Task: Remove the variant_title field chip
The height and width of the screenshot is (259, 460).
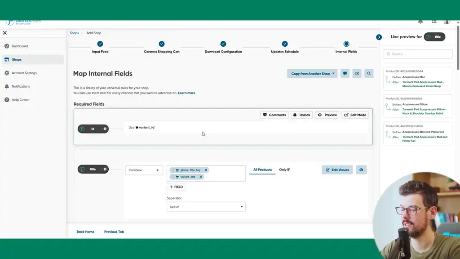Action: 201,177
